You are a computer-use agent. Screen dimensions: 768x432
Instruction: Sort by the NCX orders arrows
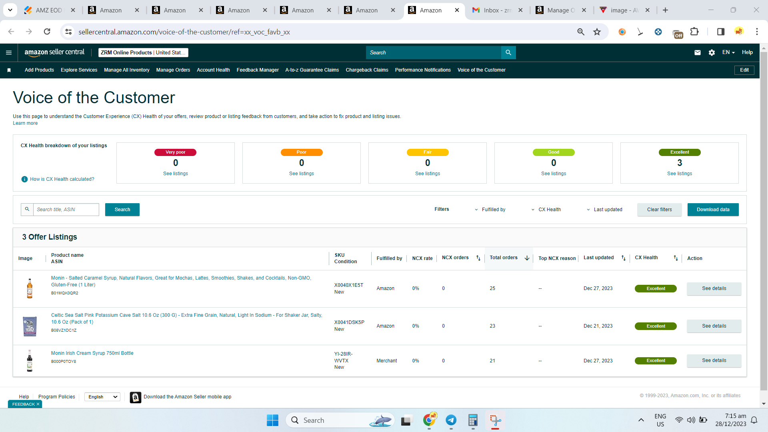click(x=478, y=258)
